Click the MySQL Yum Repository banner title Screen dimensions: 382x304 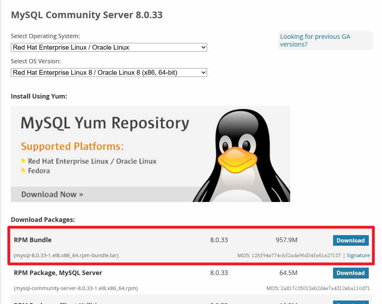(x=105, y=123)
